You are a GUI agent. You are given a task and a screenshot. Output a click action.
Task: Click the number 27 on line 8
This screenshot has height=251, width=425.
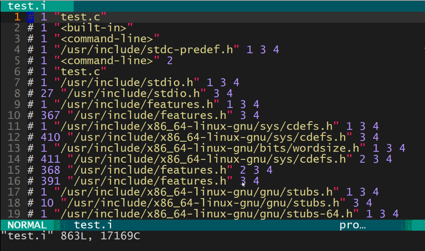pos(47,93)
